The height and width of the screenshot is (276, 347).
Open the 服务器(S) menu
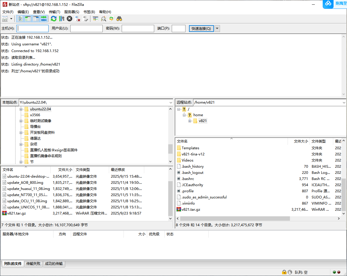click(x=72, y=12)
